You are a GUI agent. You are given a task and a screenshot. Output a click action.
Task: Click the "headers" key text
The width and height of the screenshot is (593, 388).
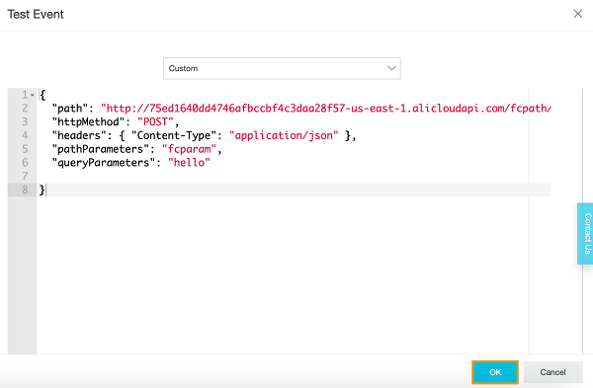click(79, 135)
